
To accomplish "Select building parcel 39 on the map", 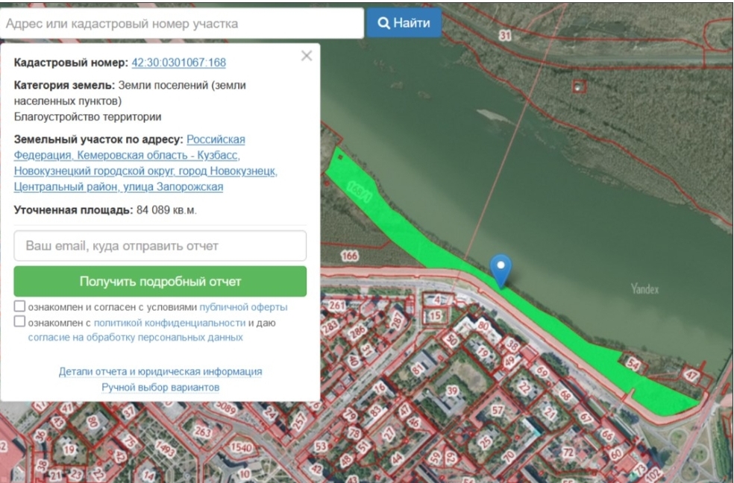I will point(452,391).
